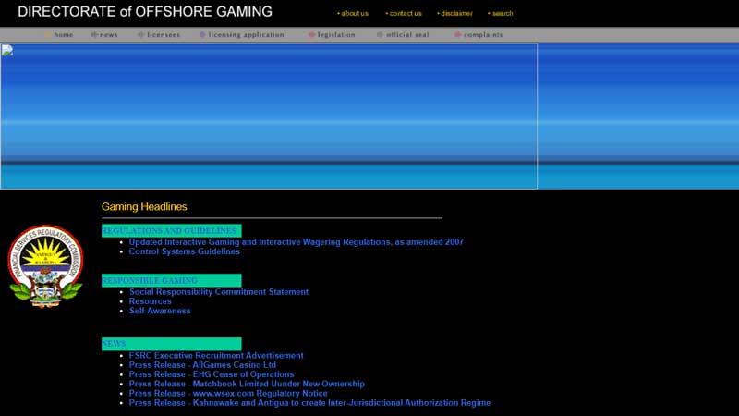Open the Kahnawake and Antigua press release
The image size is (739, 416).
(x=310, y=403)
